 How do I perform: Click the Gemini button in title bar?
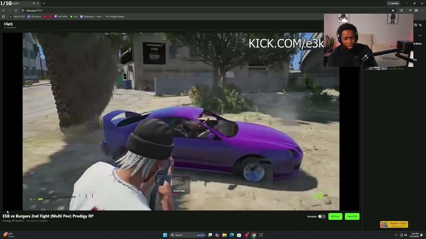[393, 3]
